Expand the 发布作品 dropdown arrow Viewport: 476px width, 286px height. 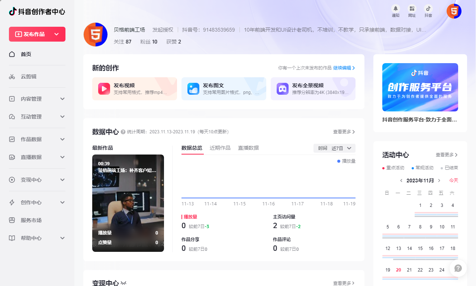click(x=57, y=34)
